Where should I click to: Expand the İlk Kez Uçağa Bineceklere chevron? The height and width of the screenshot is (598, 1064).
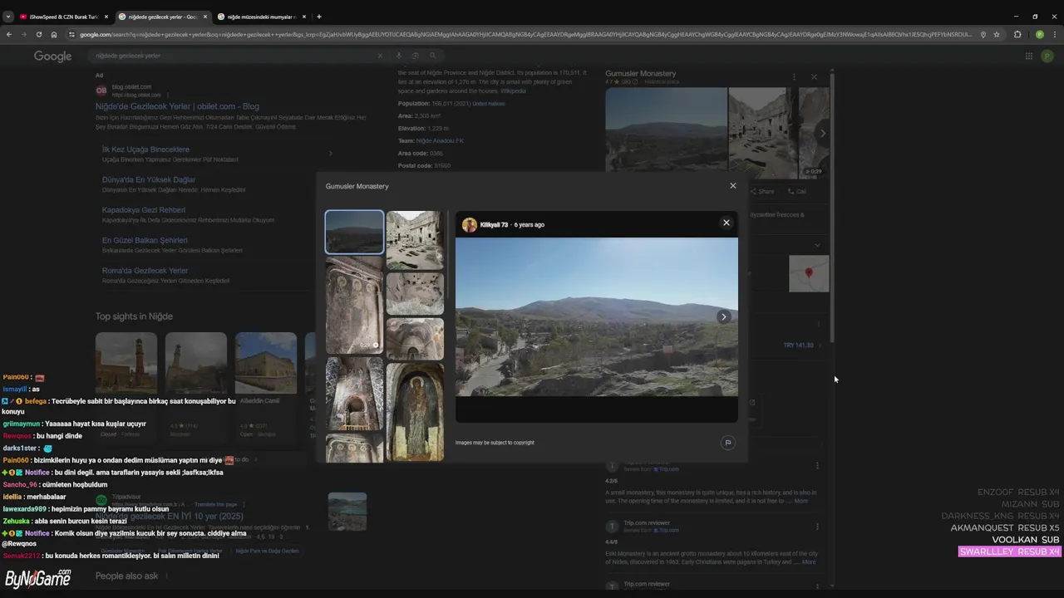(330, 154)
